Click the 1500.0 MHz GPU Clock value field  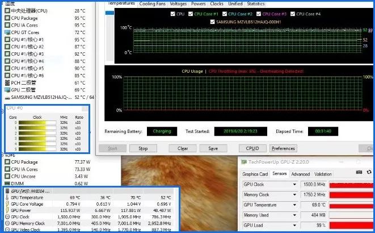click(x=314, y=184)
